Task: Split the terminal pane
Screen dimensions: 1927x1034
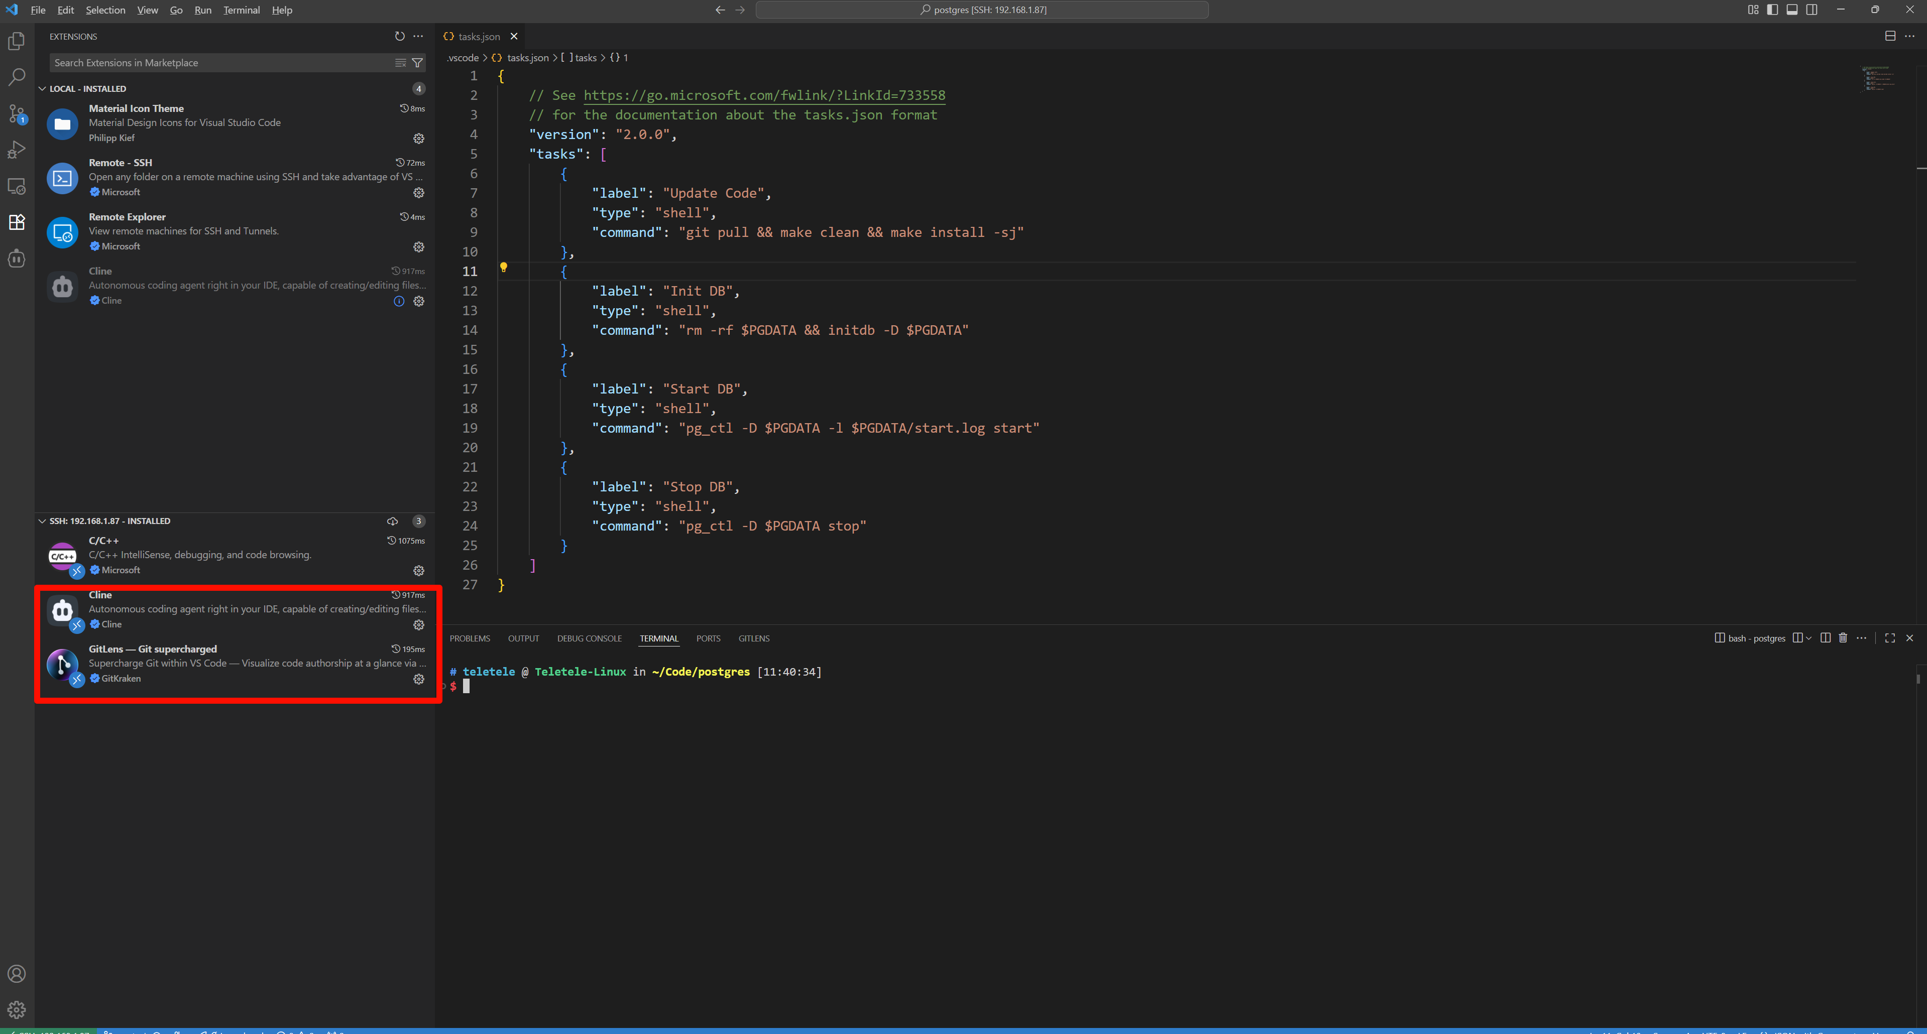Action: pos(1825,638)
